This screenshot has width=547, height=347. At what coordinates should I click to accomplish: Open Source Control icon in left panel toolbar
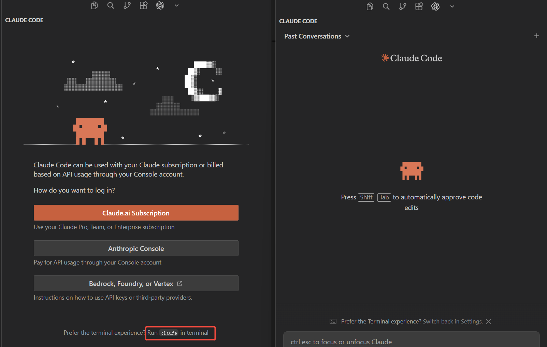pyautogui.click(x=127, y=5)
